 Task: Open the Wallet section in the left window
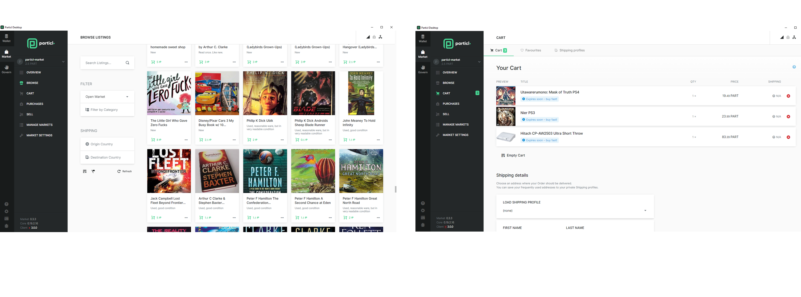pos(6,38)
